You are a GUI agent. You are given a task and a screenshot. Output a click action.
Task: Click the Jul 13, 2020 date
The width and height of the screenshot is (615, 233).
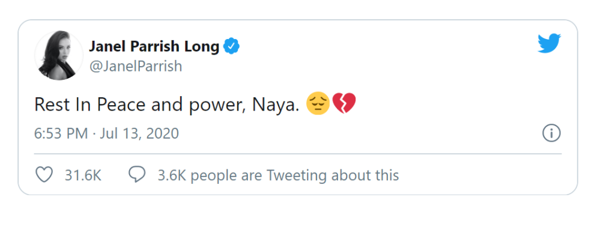[139, 134]
